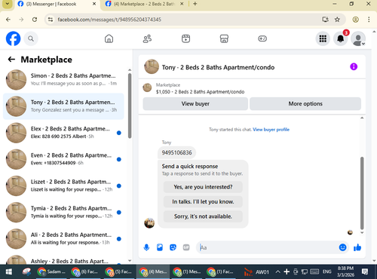
Task: Open the Sadam Chrome taskbar window
Action: (51, 271)
